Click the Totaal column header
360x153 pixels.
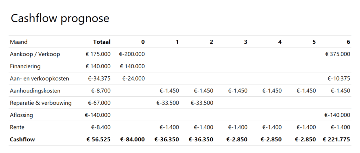click(102, 42)
